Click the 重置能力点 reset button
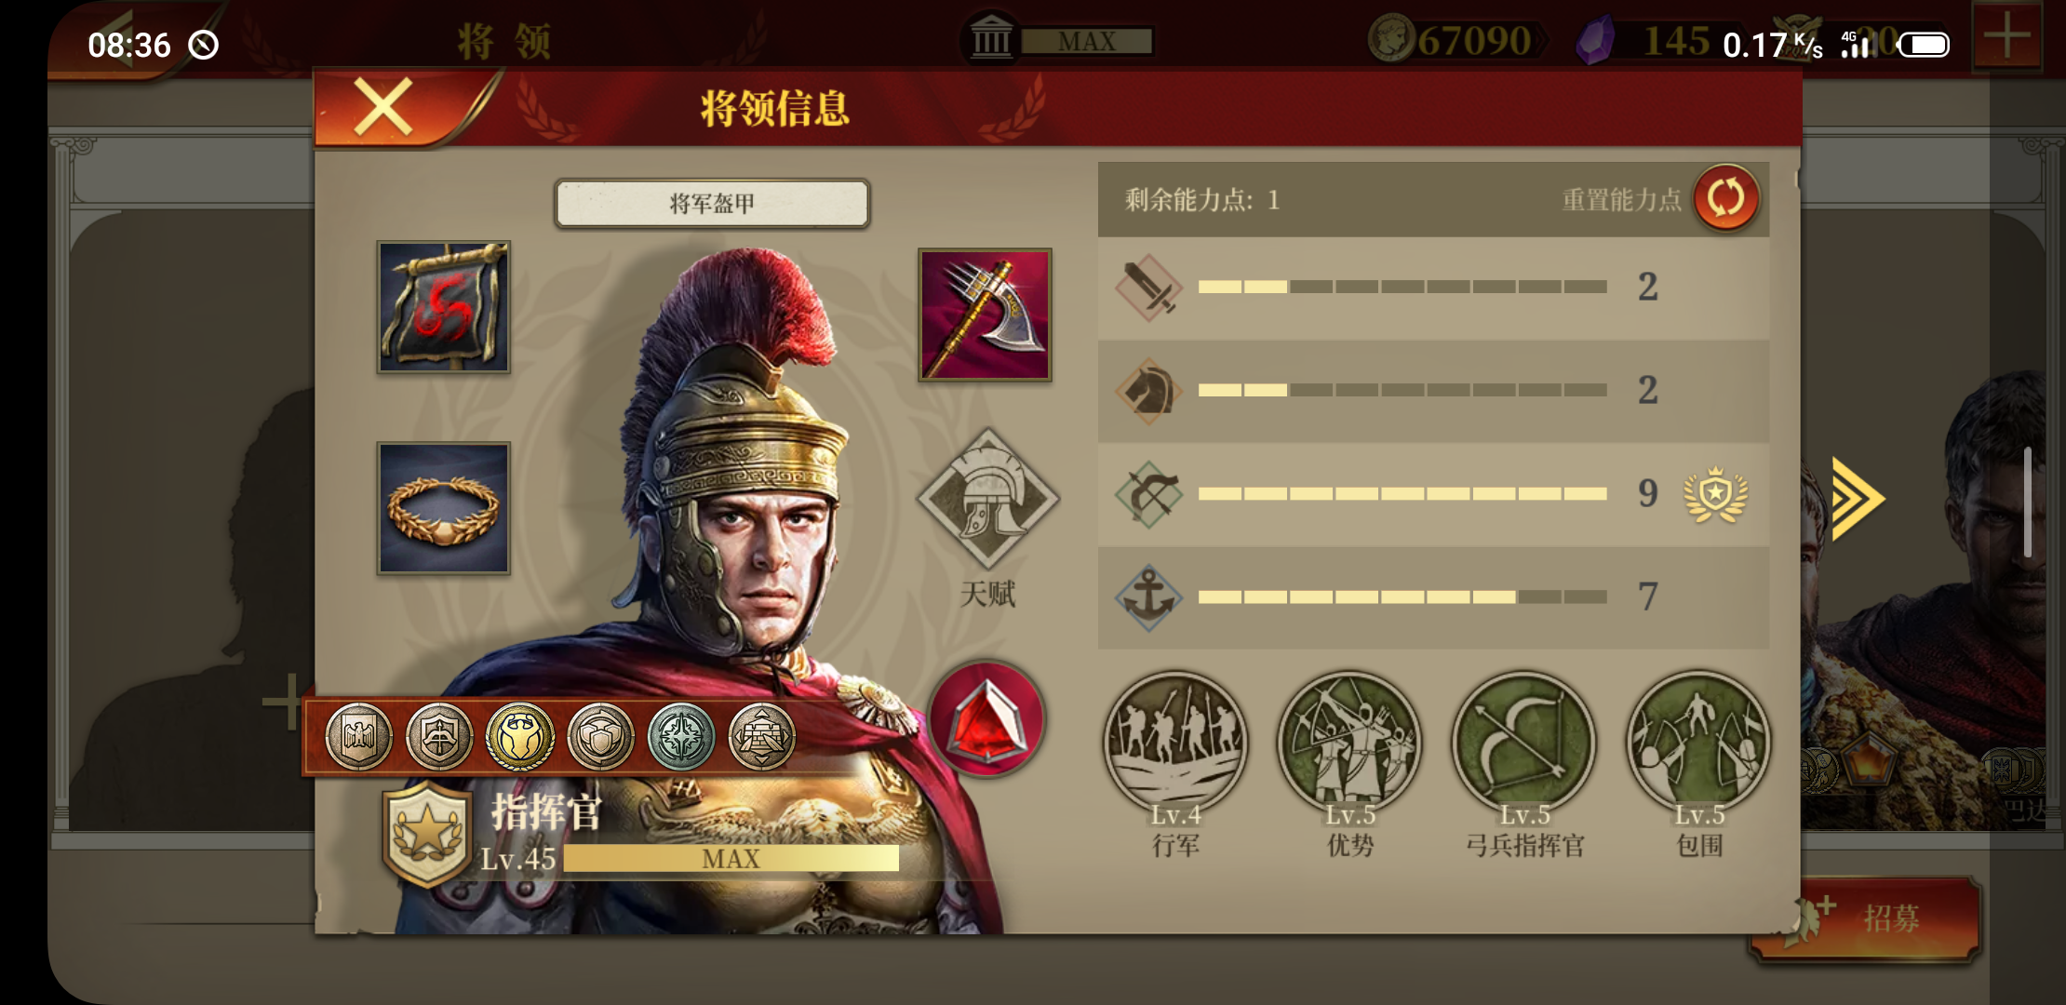This screenshot has width=2066, height=1005. click(x=1725, y=198)
